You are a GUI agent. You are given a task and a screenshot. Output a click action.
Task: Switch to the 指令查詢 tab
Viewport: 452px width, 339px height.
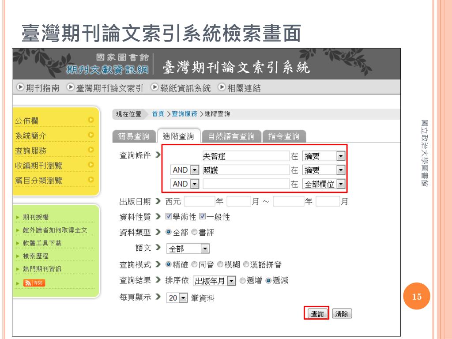(284, 136)
